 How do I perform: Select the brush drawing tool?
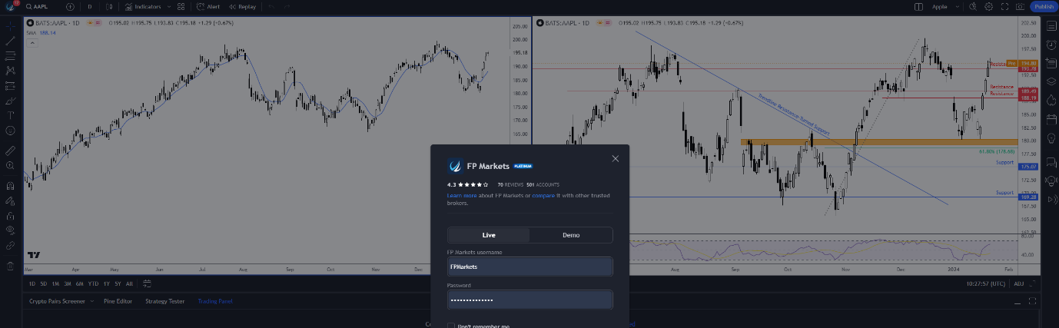coord(10,101)
